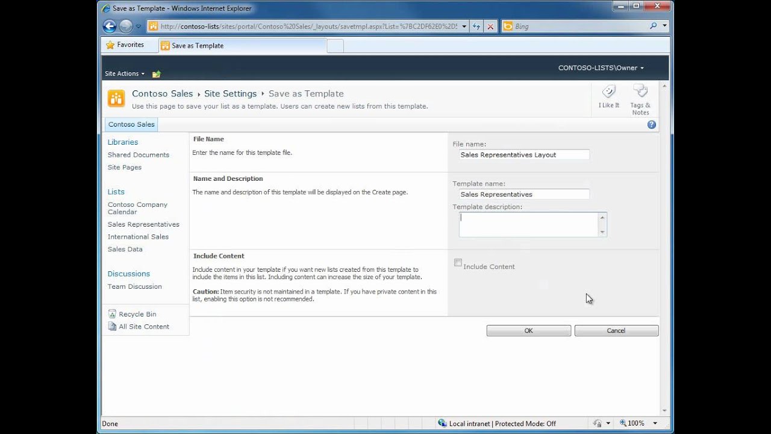The image size is (771, 434).
Task: Open International Sales list
Action: pos(138,237)
